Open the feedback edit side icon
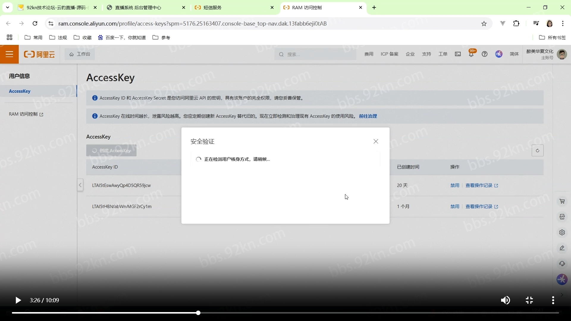Image resolution: width=571 pixels, height=321 pixels. click(x=562, y=248)
